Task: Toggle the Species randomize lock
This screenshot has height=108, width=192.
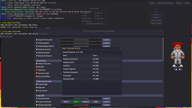Action: 95,13
